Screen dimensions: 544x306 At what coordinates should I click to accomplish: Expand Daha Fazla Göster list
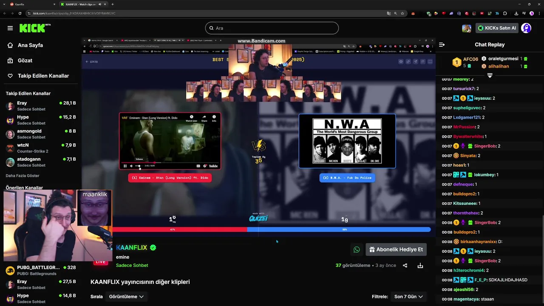pos(23,176)
